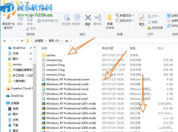Viewport: 178px width, 132px height.
Task: Go back with the Back arrow
Action: (5, 41)
